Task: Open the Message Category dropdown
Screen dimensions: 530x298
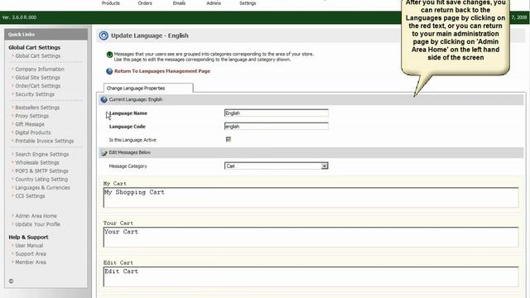Action: tap(276, 166)
